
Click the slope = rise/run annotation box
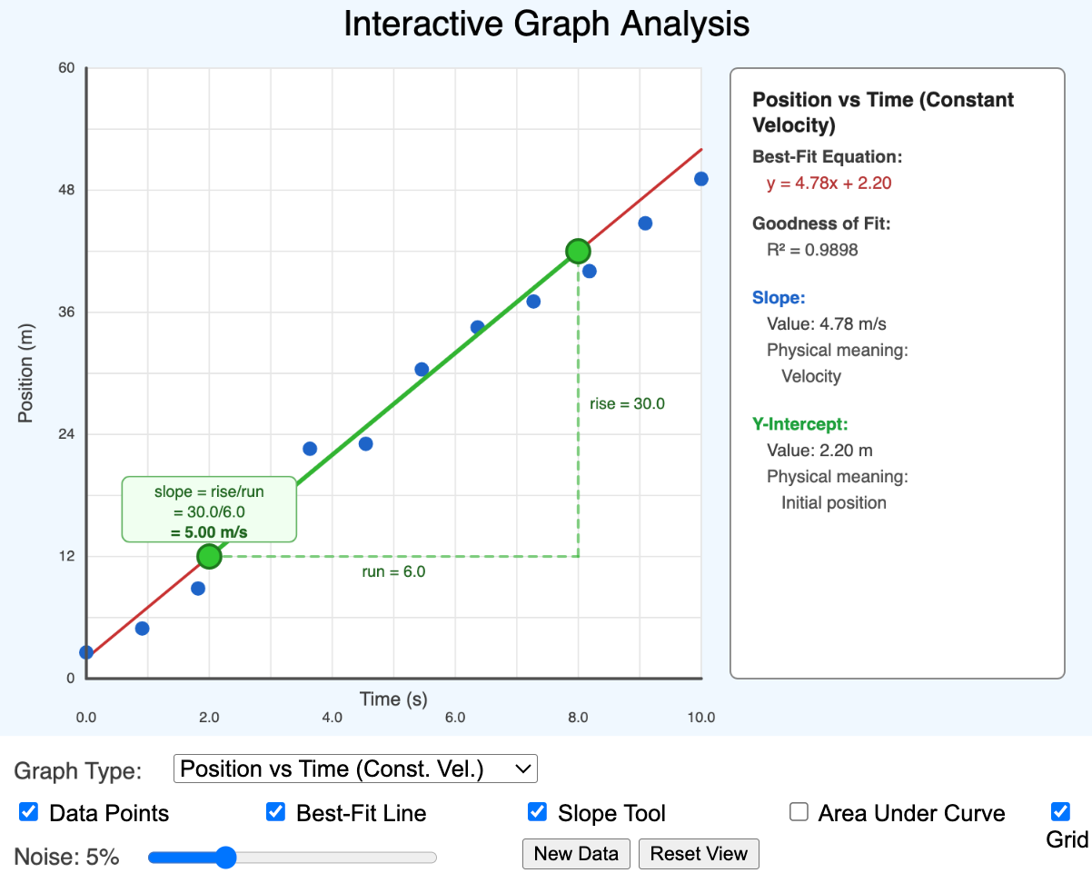tap(209, 510)
